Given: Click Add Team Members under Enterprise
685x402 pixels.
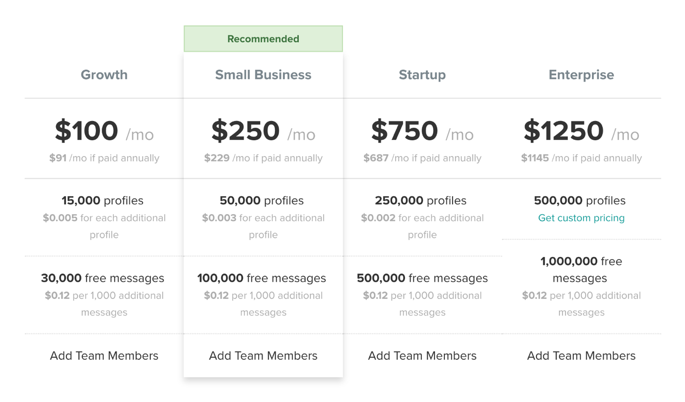Looking at the screenshot, I should 581,356.
